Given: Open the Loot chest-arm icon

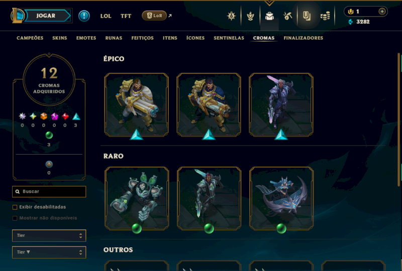Looking at the screenshot, I should (x=287, y=16).
